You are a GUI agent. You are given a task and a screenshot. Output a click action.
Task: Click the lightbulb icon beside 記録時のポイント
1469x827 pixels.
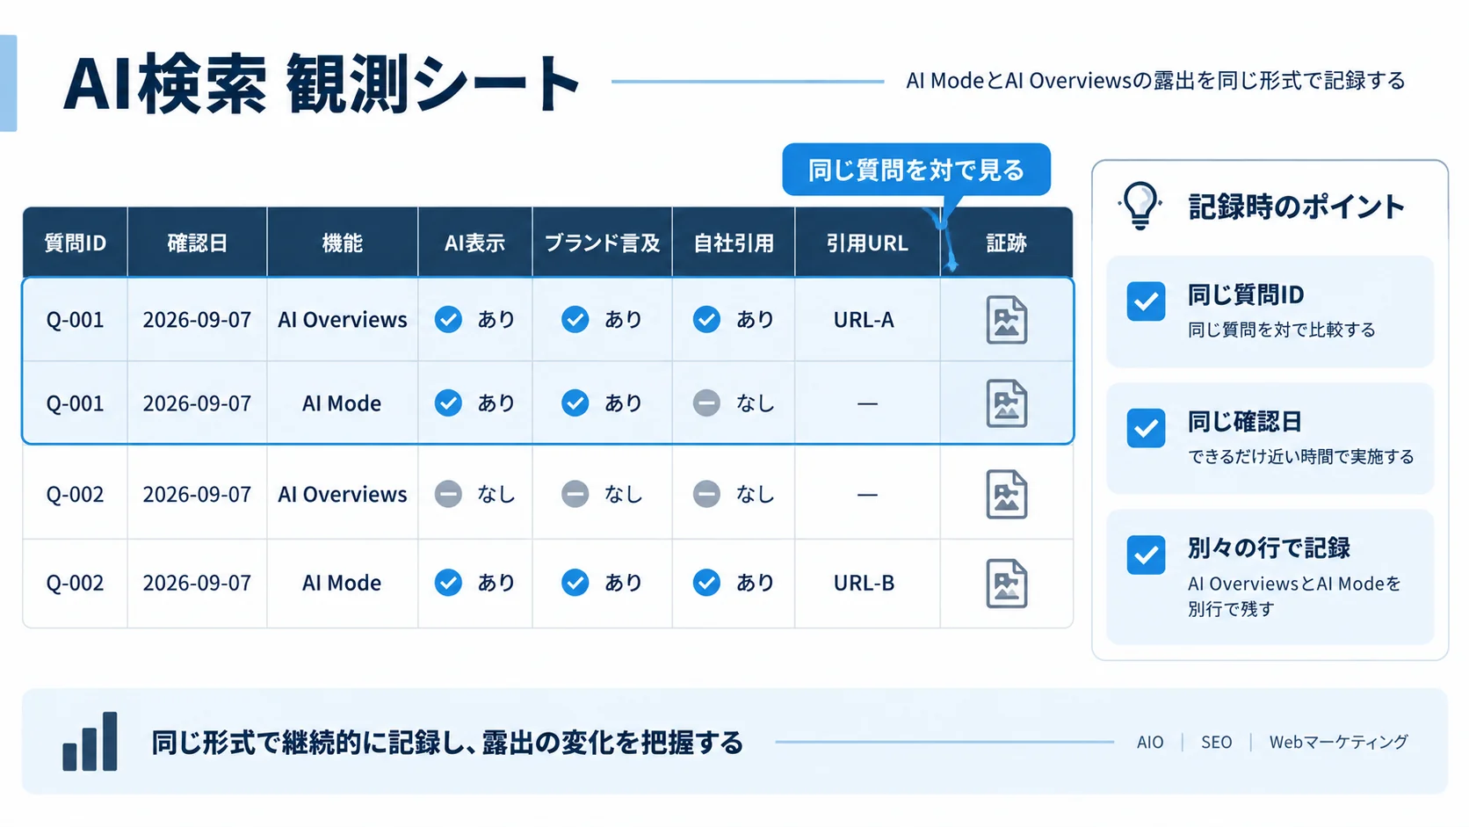(1140, 206)
